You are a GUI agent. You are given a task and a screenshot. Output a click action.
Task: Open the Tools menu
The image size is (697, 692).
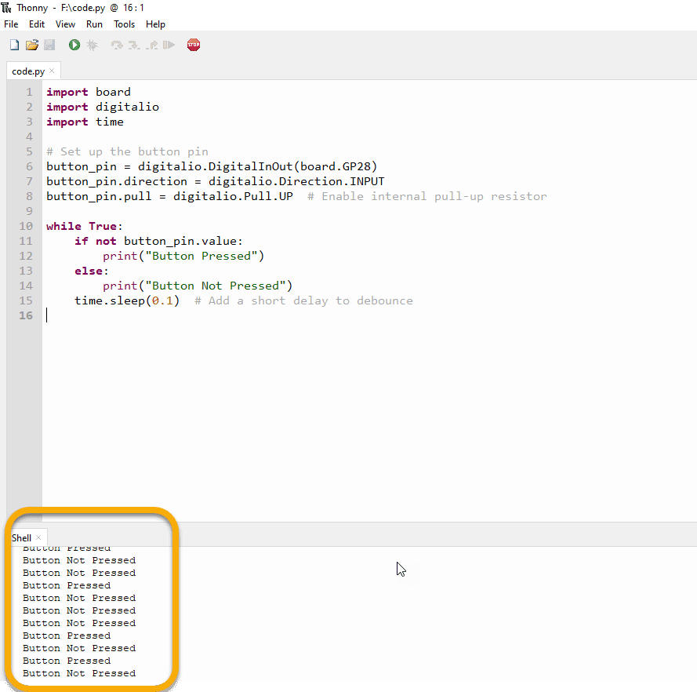tap(124, 24)
